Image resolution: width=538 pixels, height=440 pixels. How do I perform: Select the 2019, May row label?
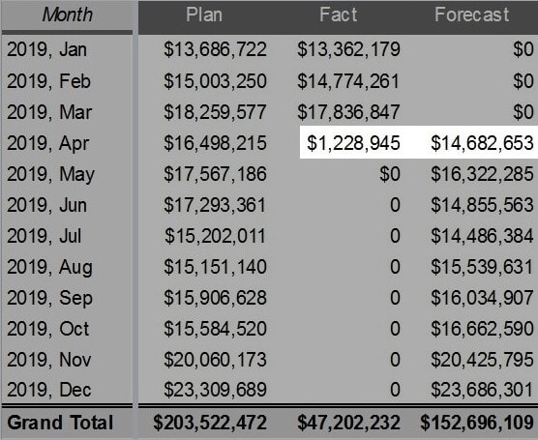[x=50, y=174]
